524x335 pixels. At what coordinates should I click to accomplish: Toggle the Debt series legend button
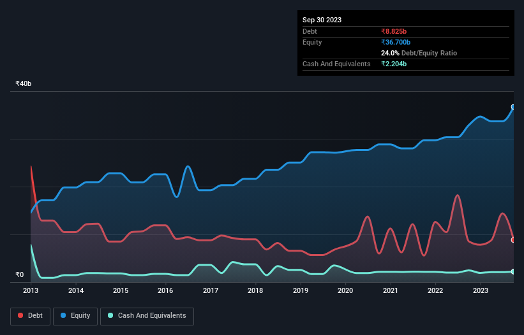point(31,316)
